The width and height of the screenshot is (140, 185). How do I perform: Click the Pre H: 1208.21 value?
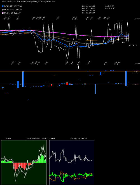point(88,8)
